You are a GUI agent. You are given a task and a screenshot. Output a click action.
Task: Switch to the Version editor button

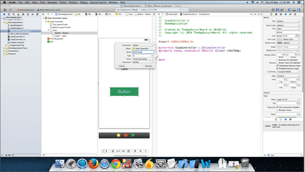[282, 10]
